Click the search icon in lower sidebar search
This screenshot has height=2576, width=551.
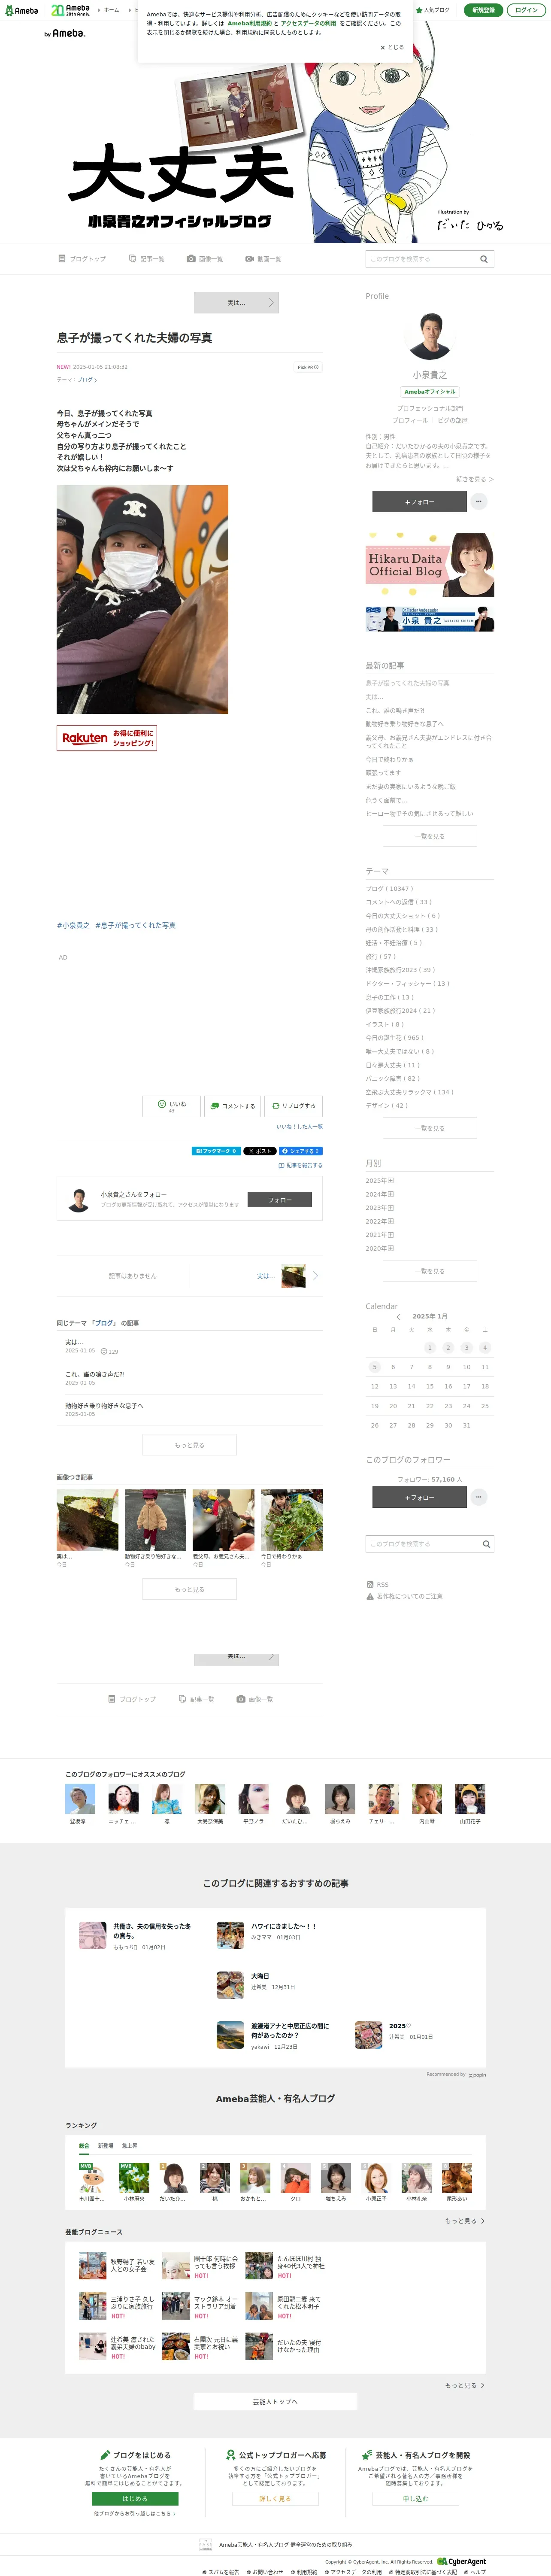pos(486,1544)
